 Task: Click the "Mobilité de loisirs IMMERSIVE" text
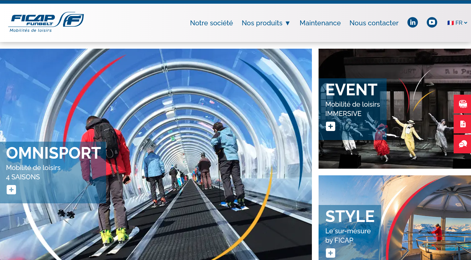point(353,109)
